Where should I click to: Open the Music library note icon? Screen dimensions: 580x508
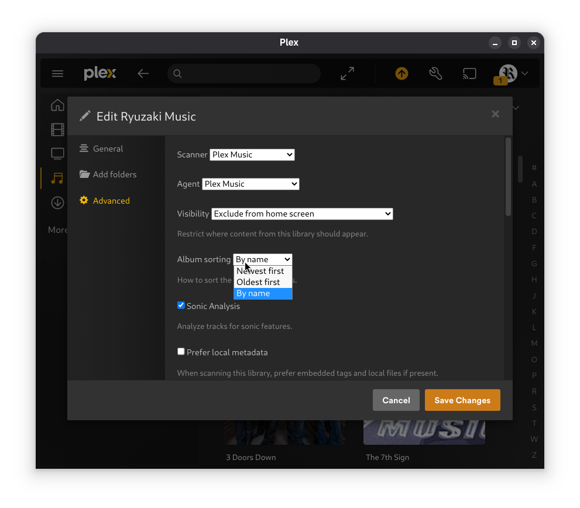pos(57,178)
